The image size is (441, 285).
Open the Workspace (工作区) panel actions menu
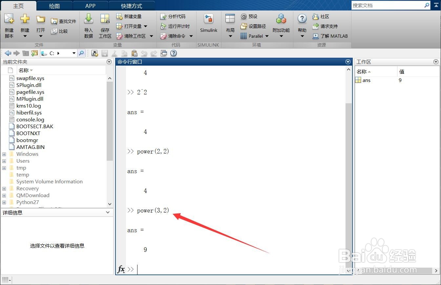coord(436,62)
